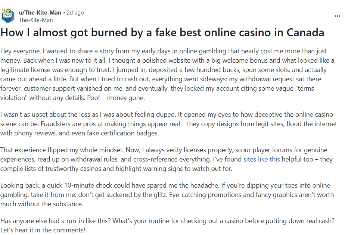Click the phrase "fake certification badges"

122,132
